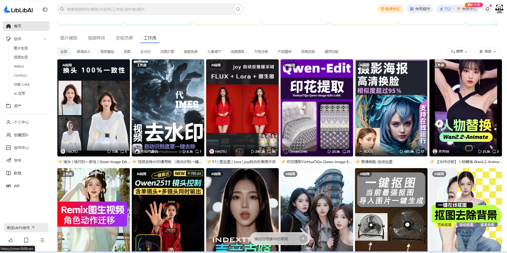Click the list icon in sidebar footer
Screen dimensions: 507x253
point(42,240)
